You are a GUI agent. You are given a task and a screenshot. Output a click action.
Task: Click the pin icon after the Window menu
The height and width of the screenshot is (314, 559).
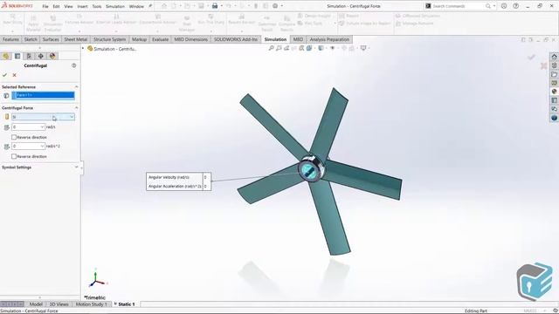click(x=150, y=6)
